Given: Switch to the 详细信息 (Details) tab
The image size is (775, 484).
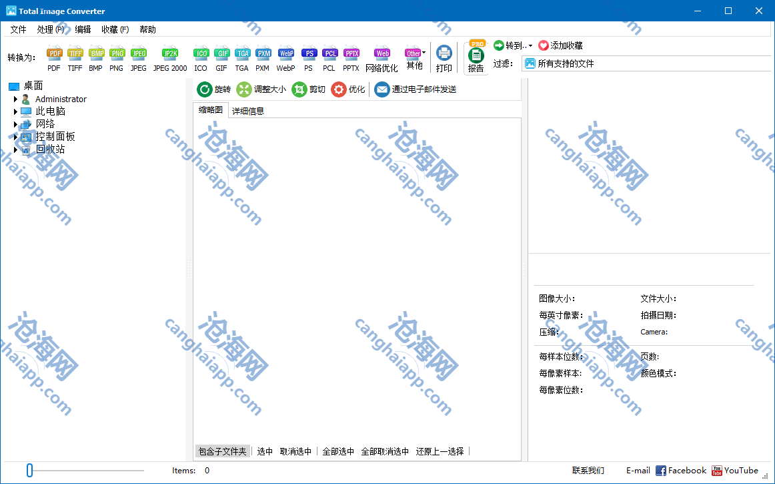Looking at the screenshot, I should click(x=248, y=111).
